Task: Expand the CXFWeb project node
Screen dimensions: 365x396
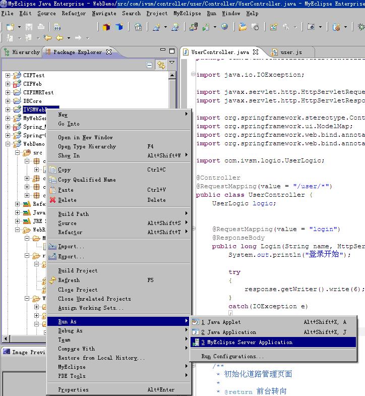Action: click(x=8, y=84)
